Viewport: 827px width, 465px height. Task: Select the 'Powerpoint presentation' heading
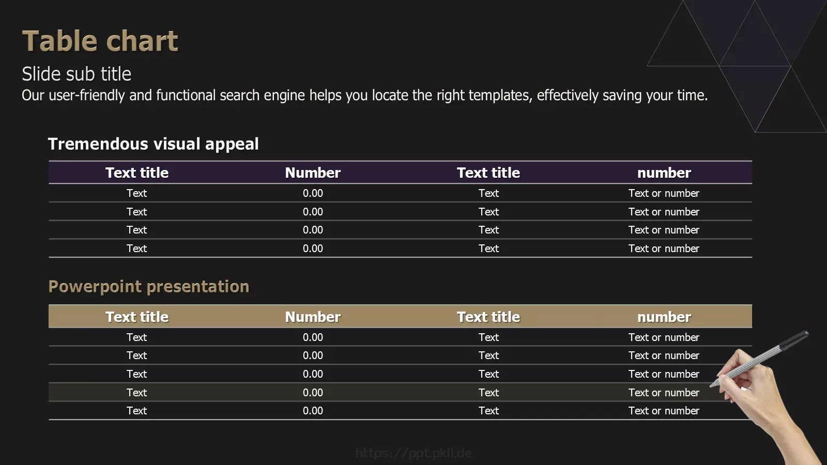(149, 286)
